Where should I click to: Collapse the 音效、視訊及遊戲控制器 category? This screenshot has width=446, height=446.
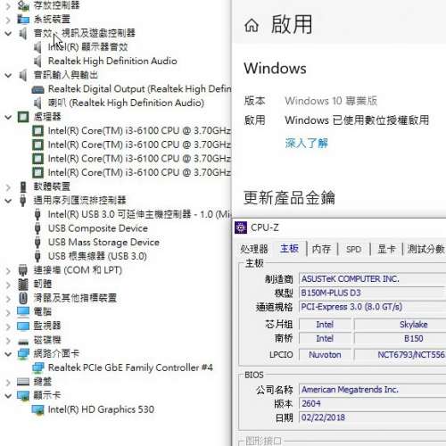click(8, 33)
